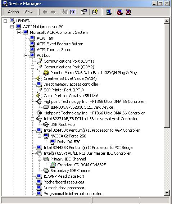Collapse the LEHMEN root node

point(5,21)
